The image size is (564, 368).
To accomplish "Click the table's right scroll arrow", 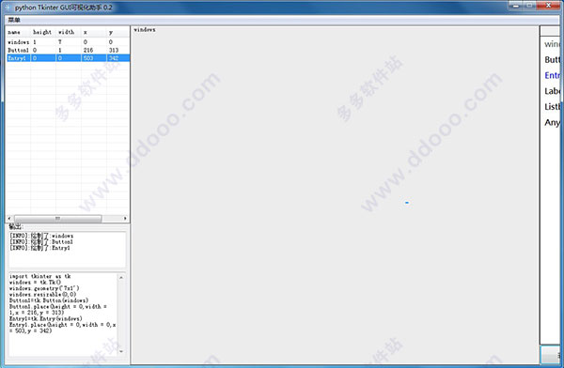I will (125, 218).
